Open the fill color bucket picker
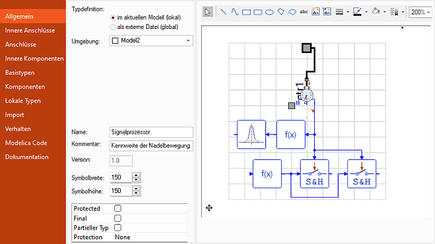The width and height of the screenshot is (435, 244). 376,11
